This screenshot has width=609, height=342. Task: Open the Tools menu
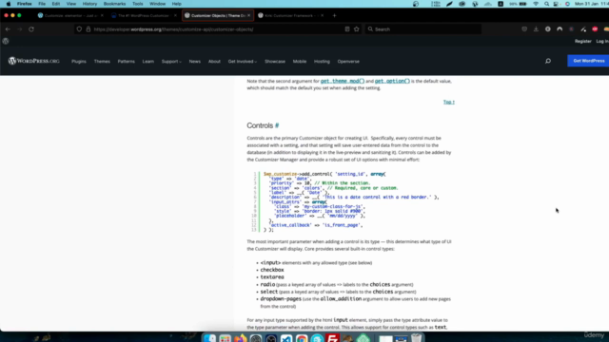(137, 4)
